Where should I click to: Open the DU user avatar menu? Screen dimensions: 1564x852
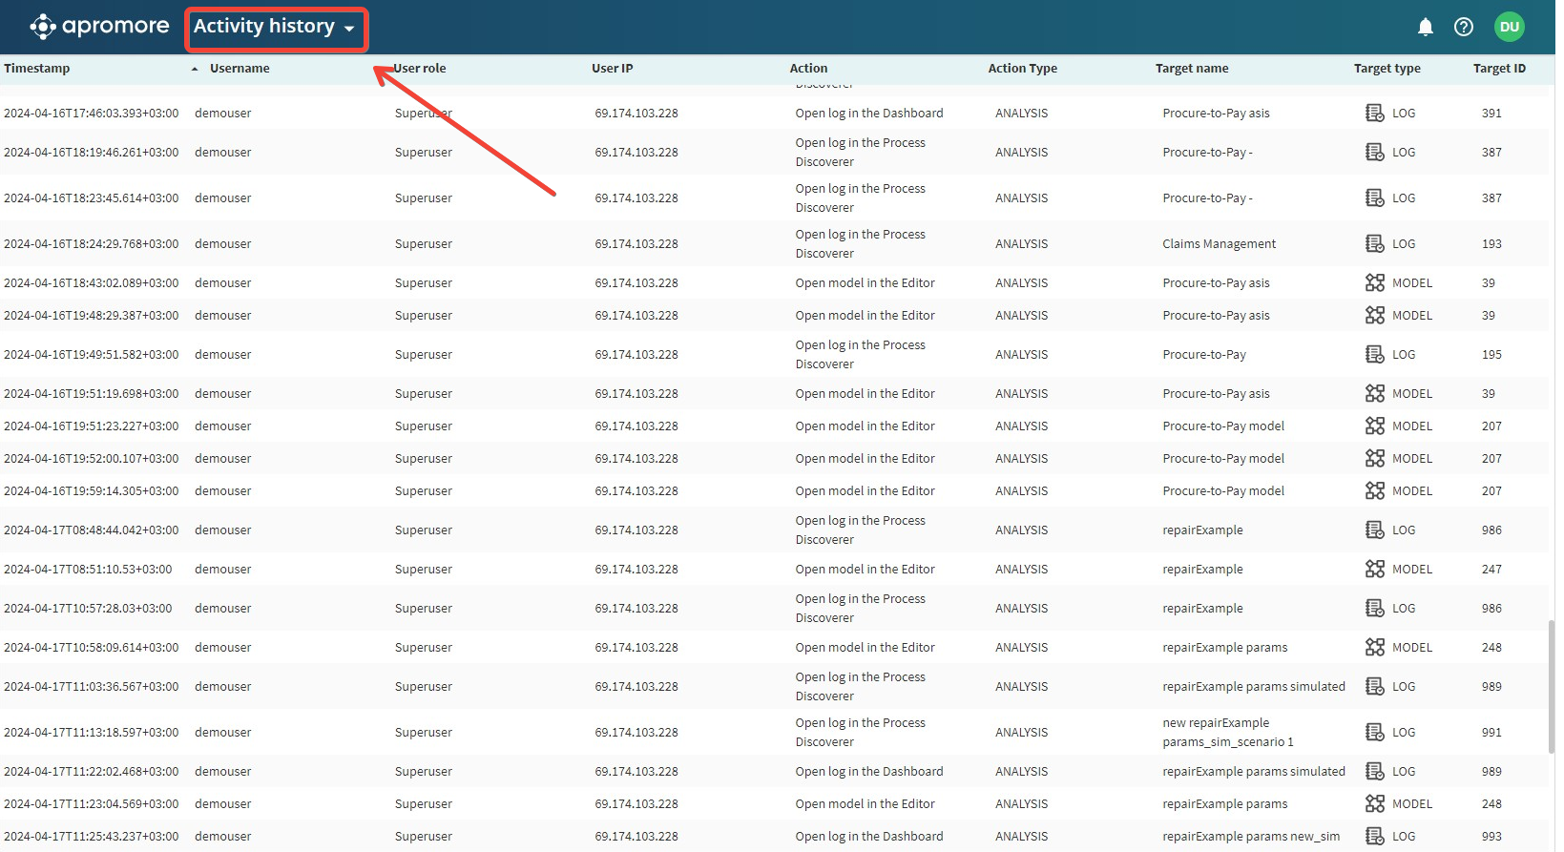pos(1509,27)
